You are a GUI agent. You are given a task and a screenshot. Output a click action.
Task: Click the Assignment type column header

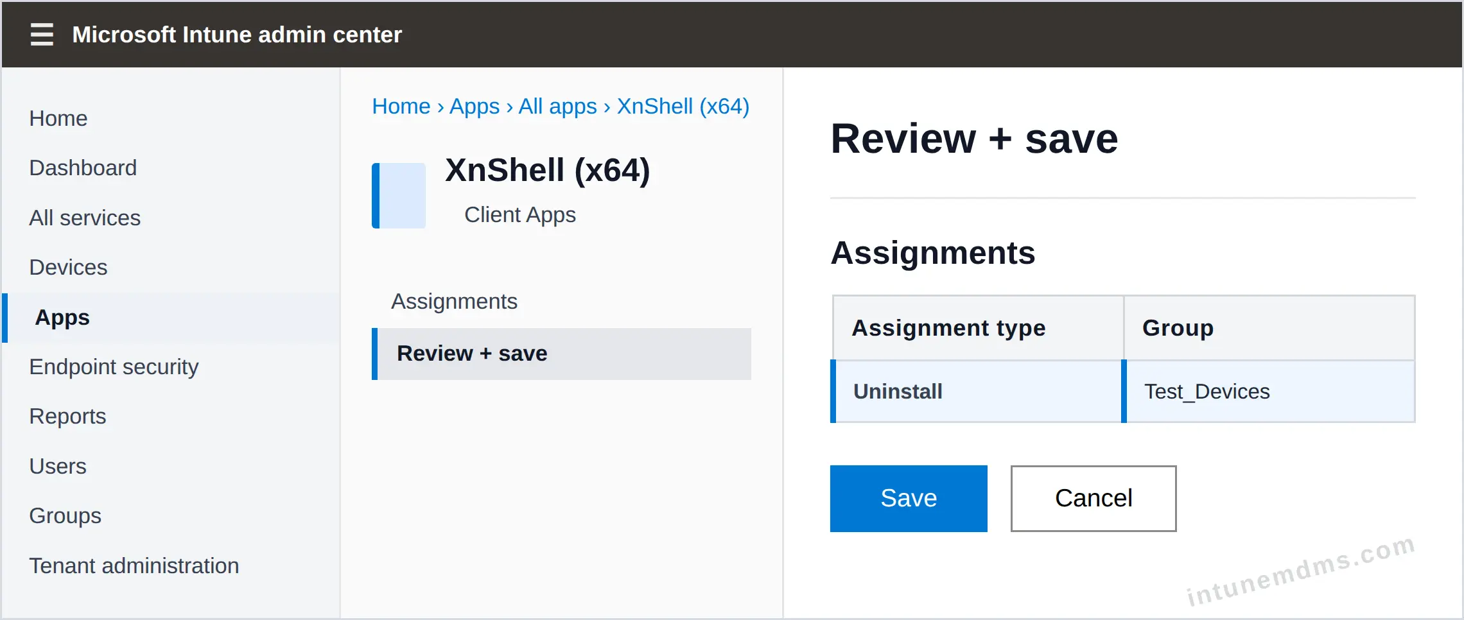pos(978,328)
